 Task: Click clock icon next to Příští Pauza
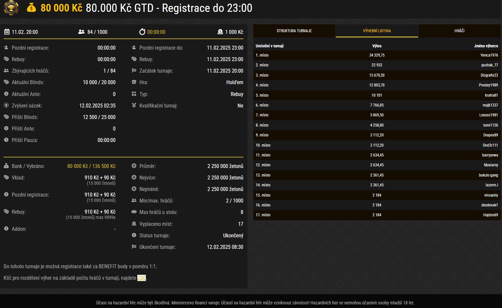click(6, 140)
